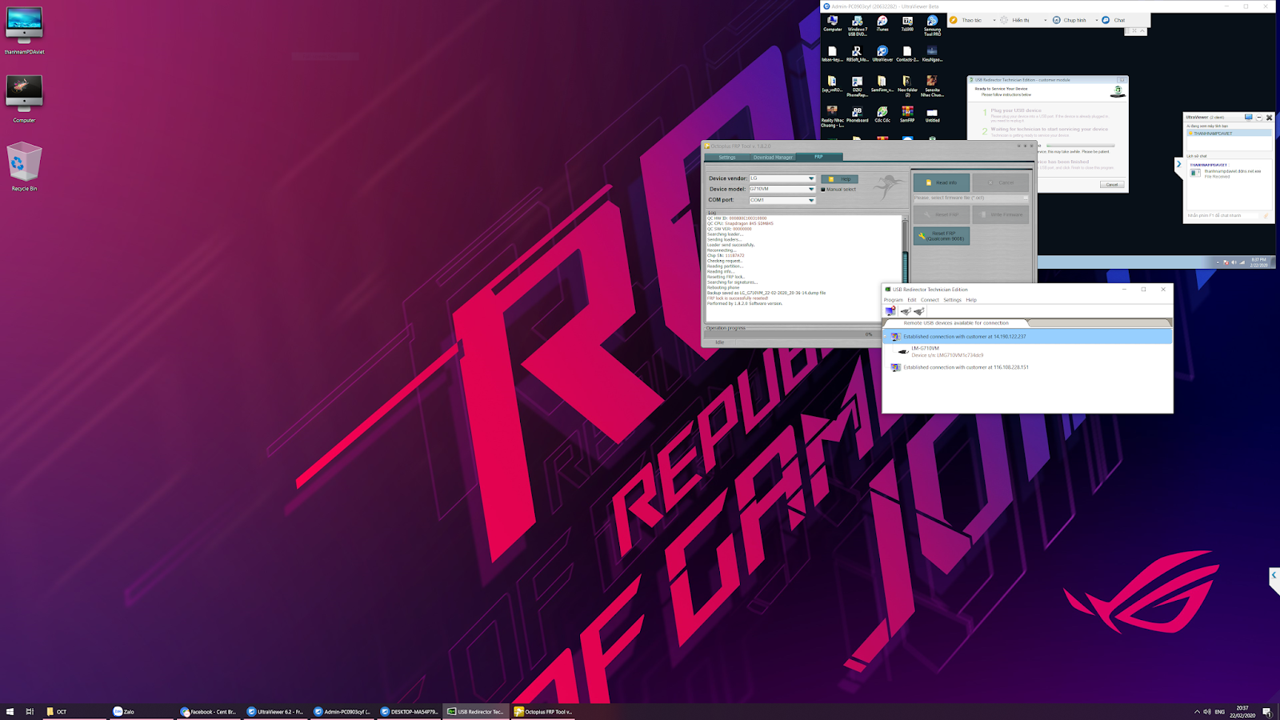Click the Read info button in Octoplus
1280x720 pixels.
pos(942,182)
